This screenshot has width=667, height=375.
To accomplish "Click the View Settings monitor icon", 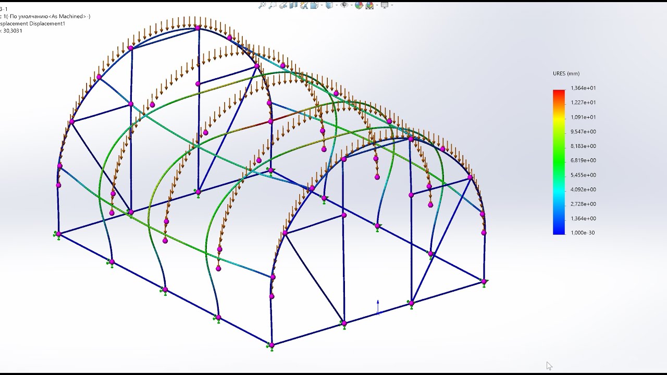I will (385, 5).
